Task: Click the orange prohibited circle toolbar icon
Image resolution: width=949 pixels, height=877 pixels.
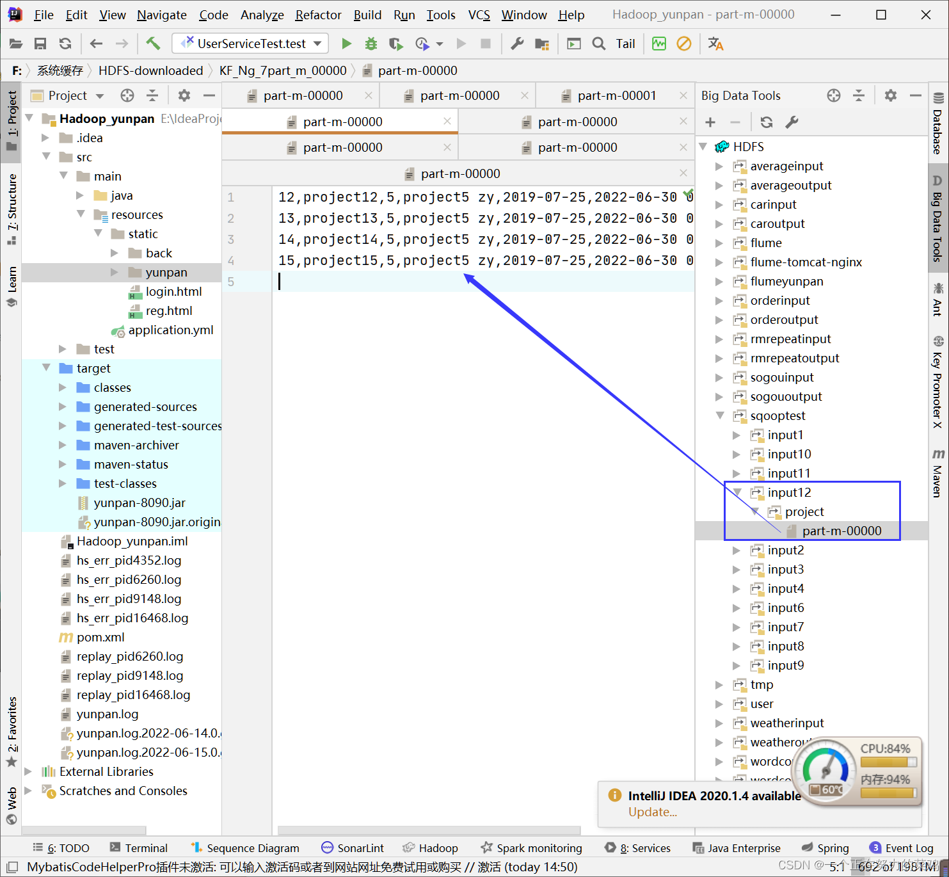Action: (x=684, y=44)
